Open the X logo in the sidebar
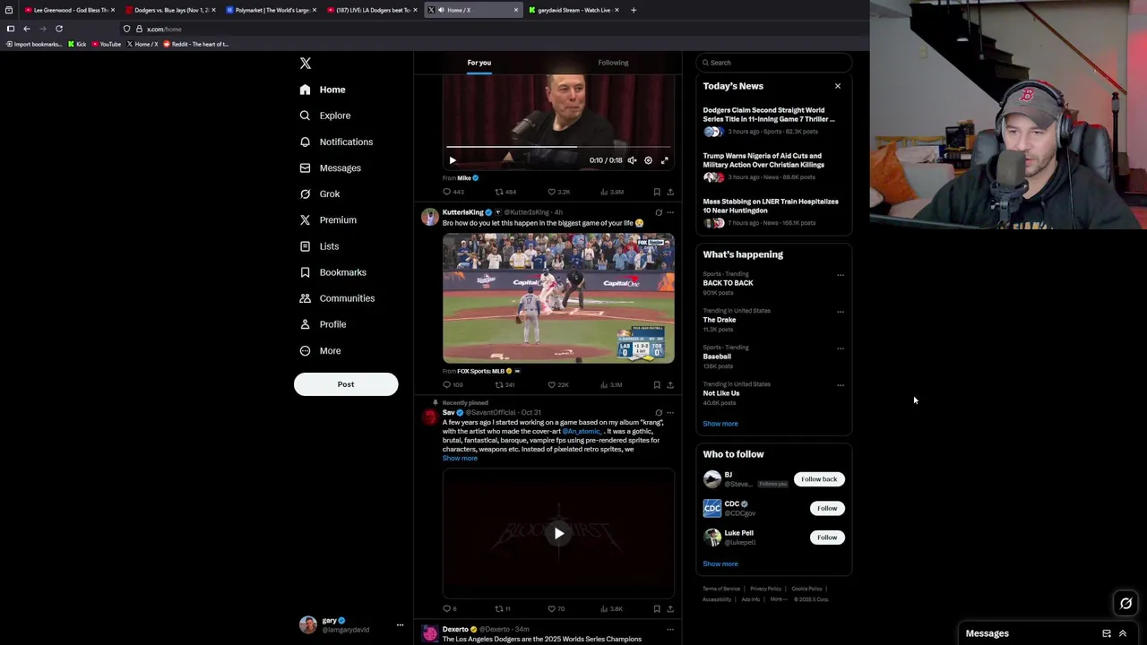 pyautogui.click(x=306, y=64)
